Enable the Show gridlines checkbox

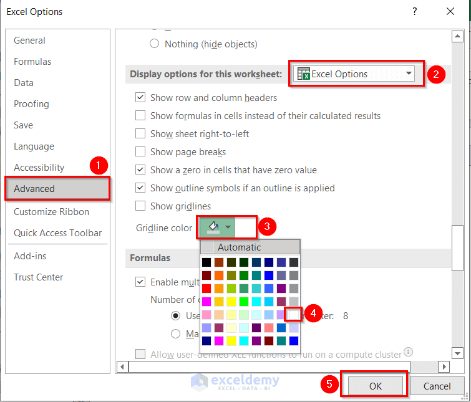[x=140, y=206]
